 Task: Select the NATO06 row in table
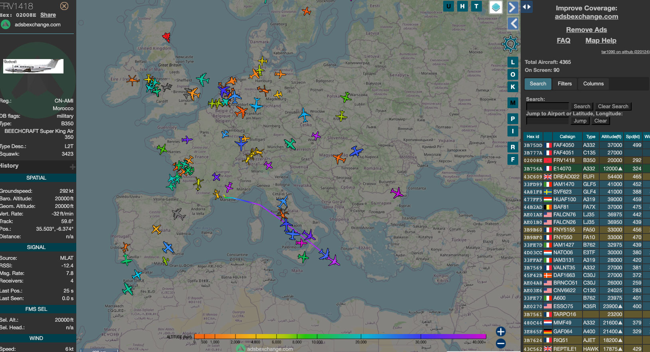pos(587,252)
